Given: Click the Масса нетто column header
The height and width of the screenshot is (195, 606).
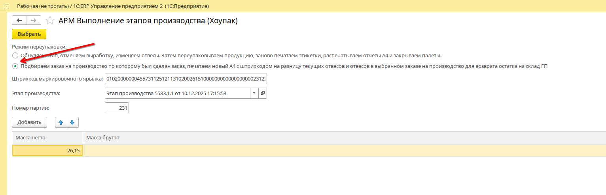Looking at the screenshot, I should pos(47,137).
